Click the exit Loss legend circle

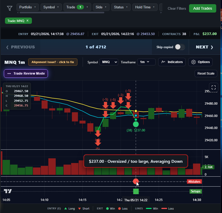point(119,209)
